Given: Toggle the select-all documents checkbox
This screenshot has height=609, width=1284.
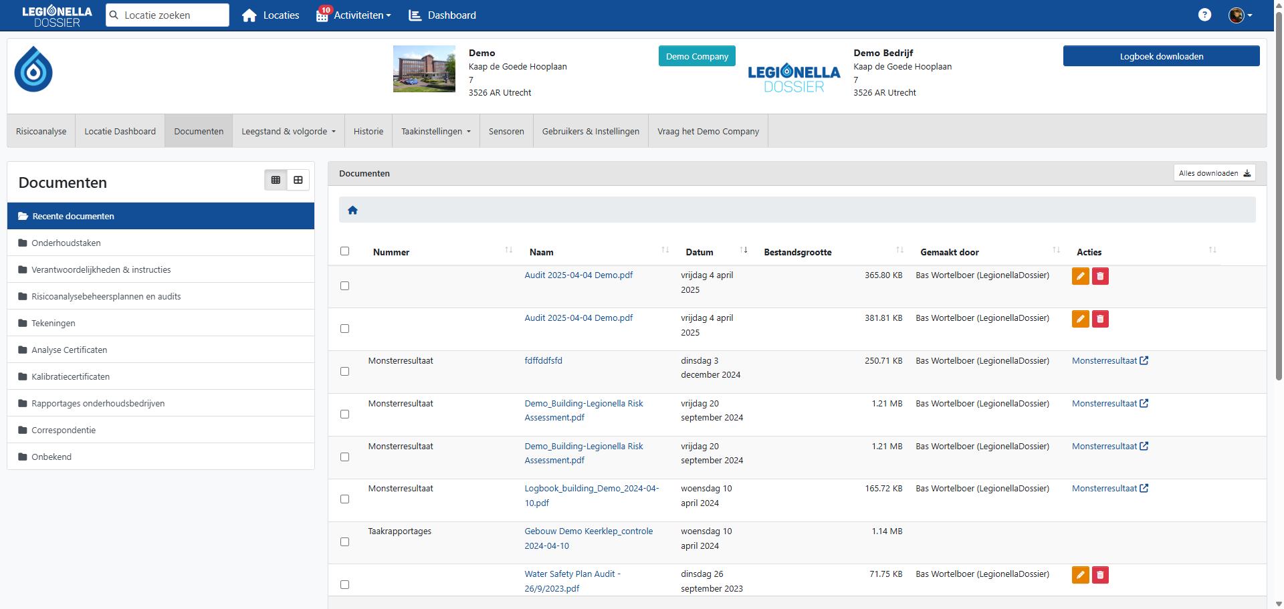Looking at the screenshot, I should click(344, 251).
